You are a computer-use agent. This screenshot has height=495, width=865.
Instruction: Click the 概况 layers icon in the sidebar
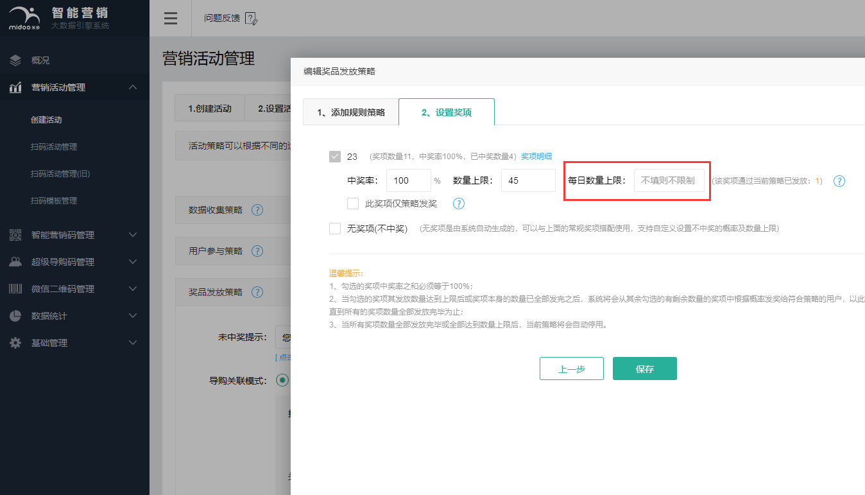[x=15, y=60]
